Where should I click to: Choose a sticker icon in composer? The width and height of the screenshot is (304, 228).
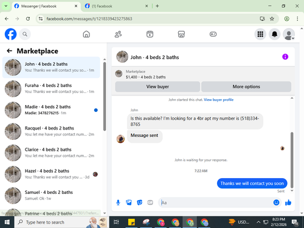point(139,202)
